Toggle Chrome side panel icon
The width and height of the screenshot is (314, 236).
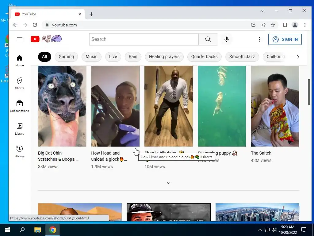(285, 25)
